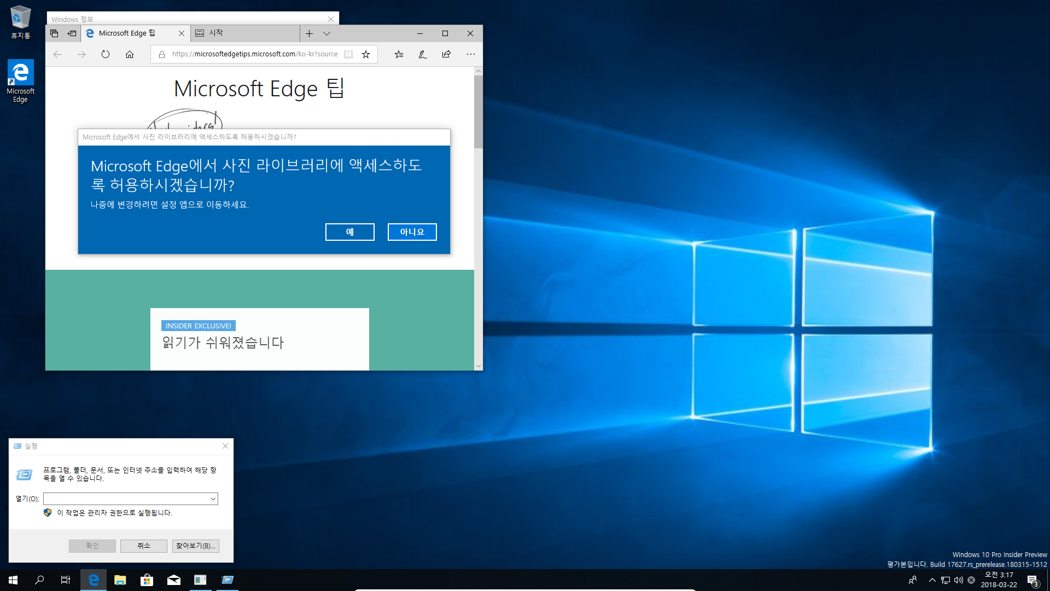Click 확인 in the Run dialog
Image resolution: width=1050 pixels, height=591 pixels.
click(92, 546)
